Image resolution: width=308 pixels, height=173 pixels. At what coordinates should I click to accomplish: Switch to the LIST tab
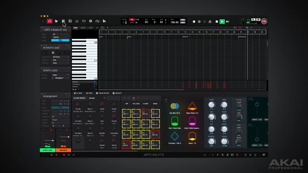[x=90, y=28]
